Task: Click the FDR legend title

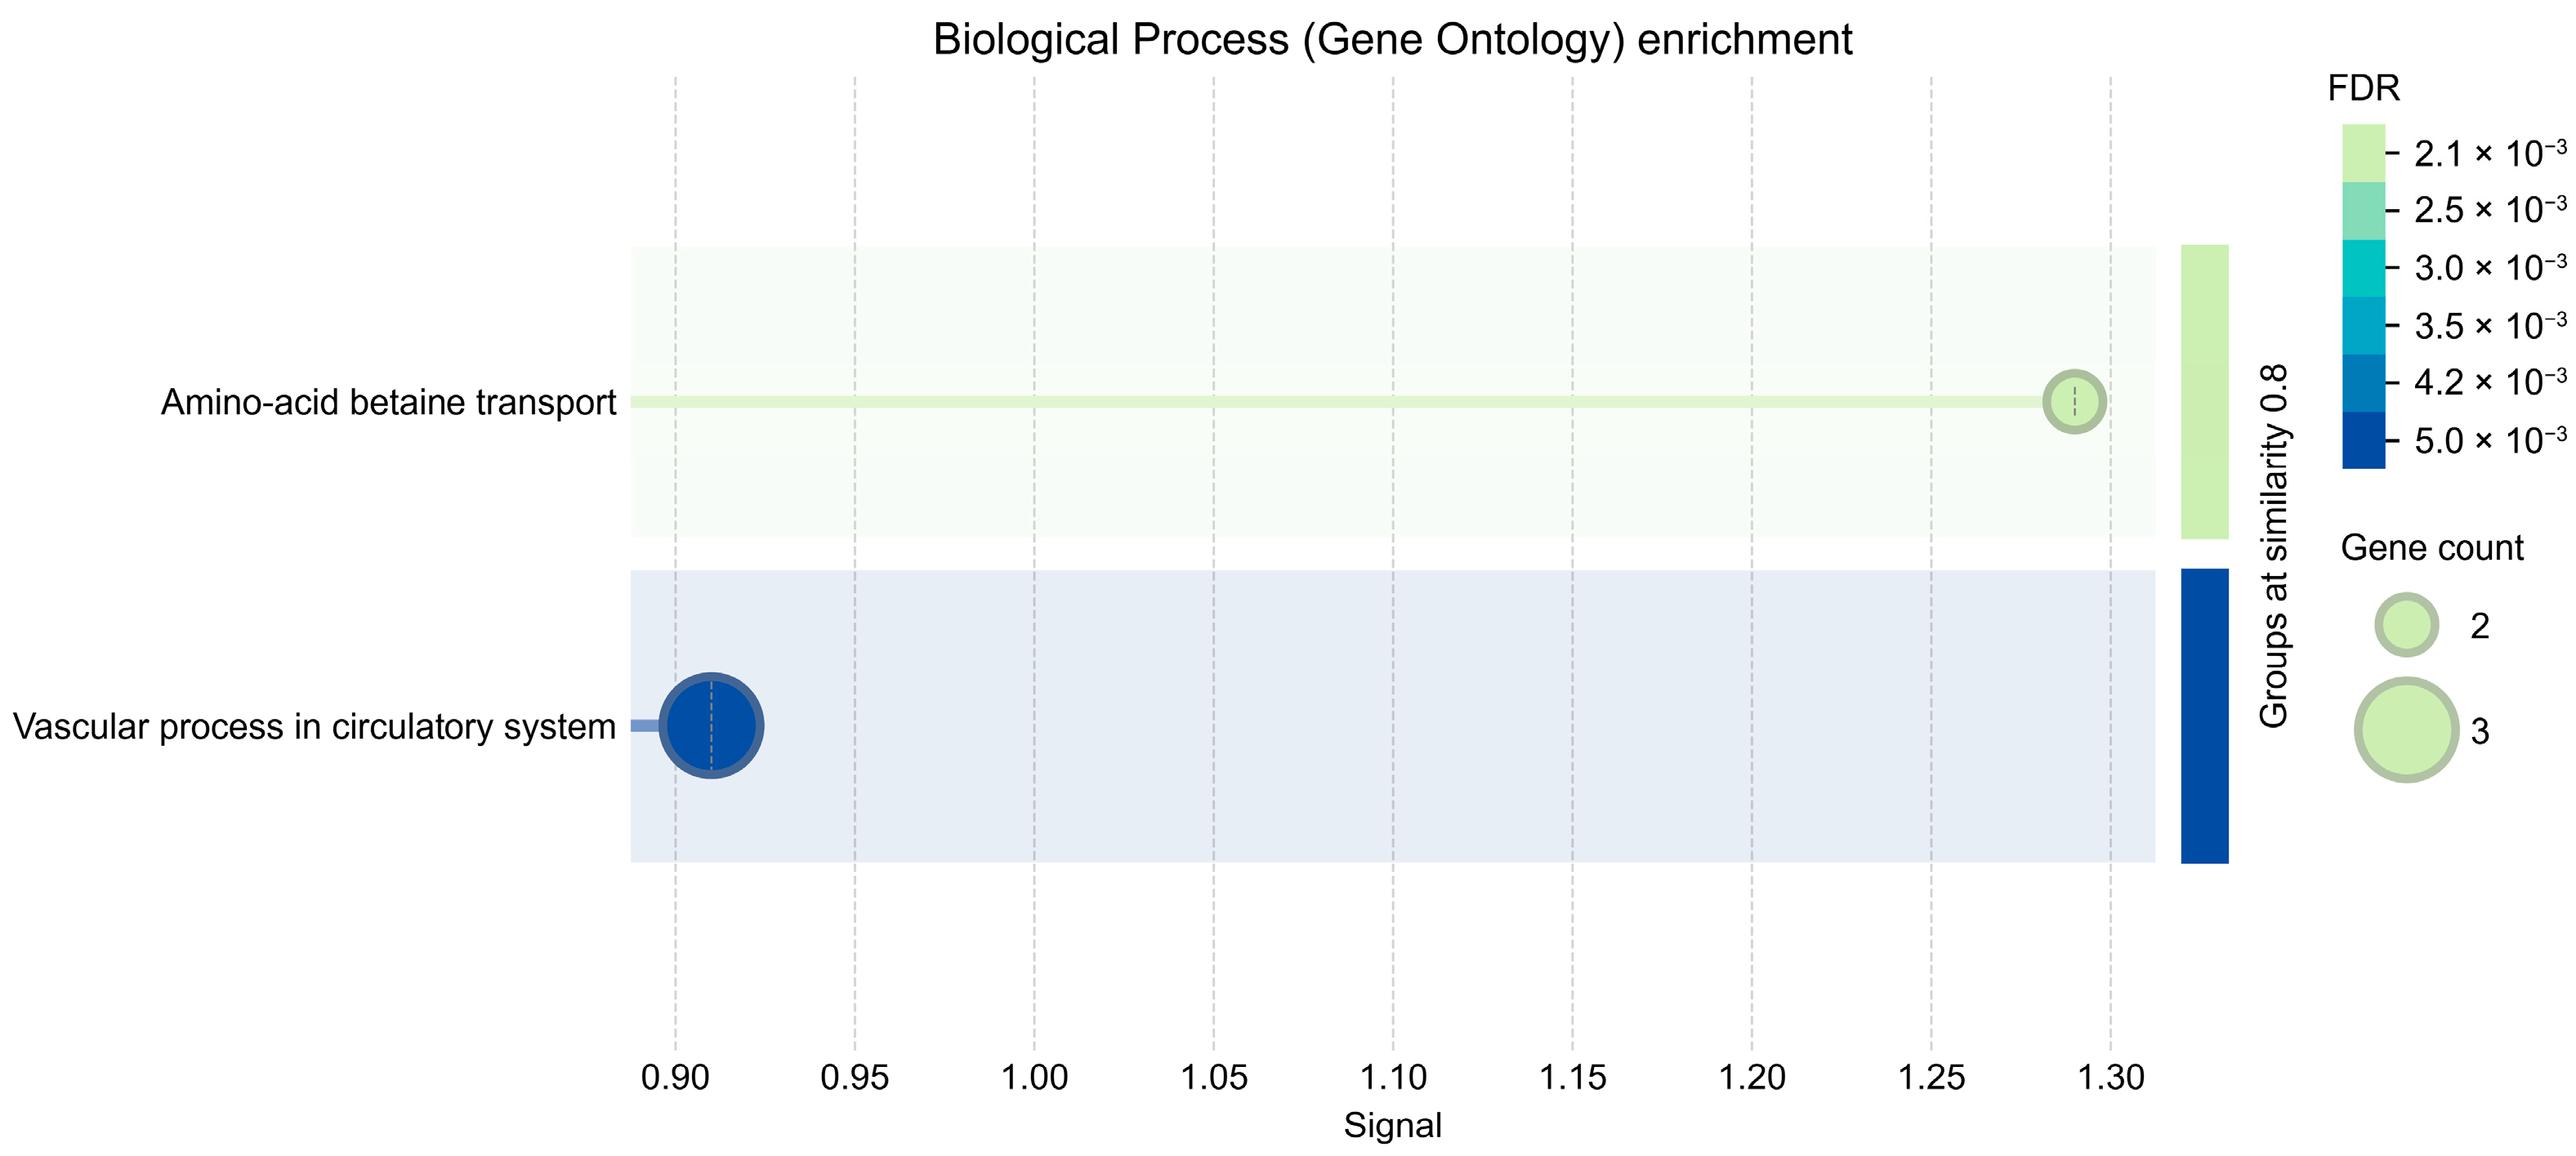Action: click(2363, 88)
